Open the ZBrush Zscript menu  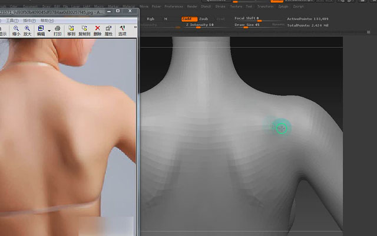pyautogui.click(x=299, y=6)
